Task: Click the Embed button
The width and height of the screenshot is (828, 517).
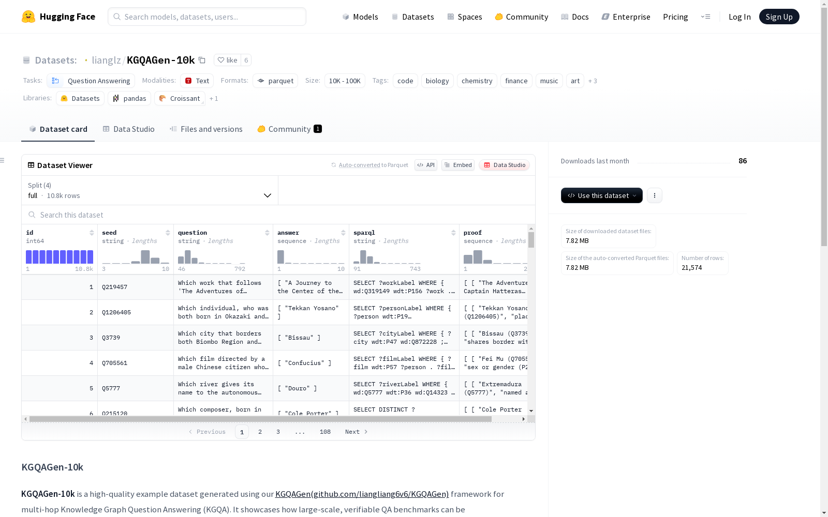Action: (x=458, y=165)
